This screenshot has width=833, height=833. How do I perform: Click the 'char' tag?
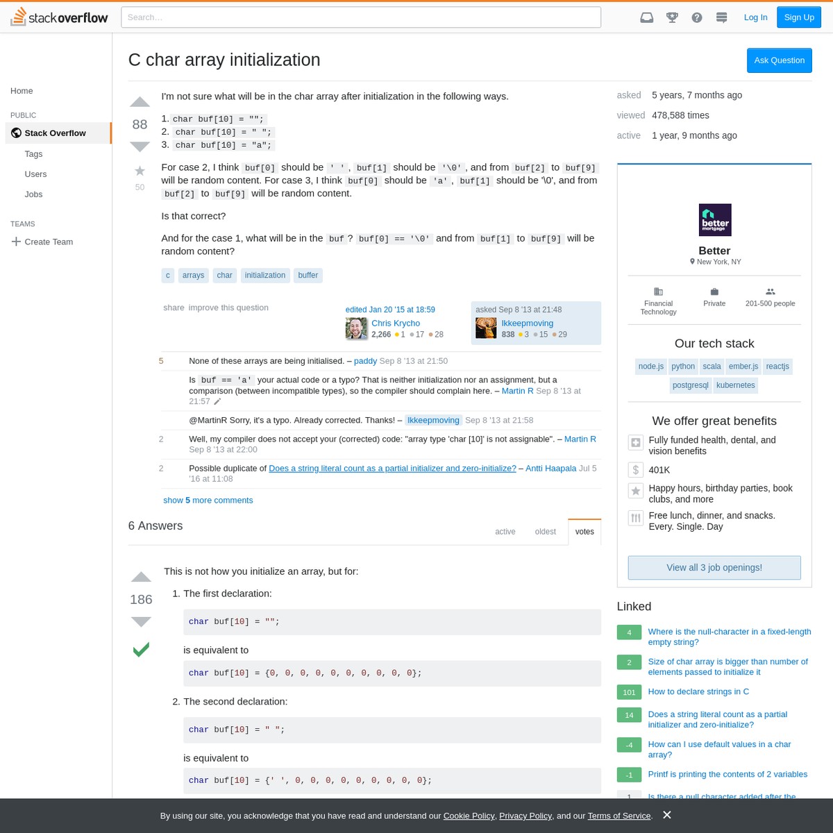point(224,276)
